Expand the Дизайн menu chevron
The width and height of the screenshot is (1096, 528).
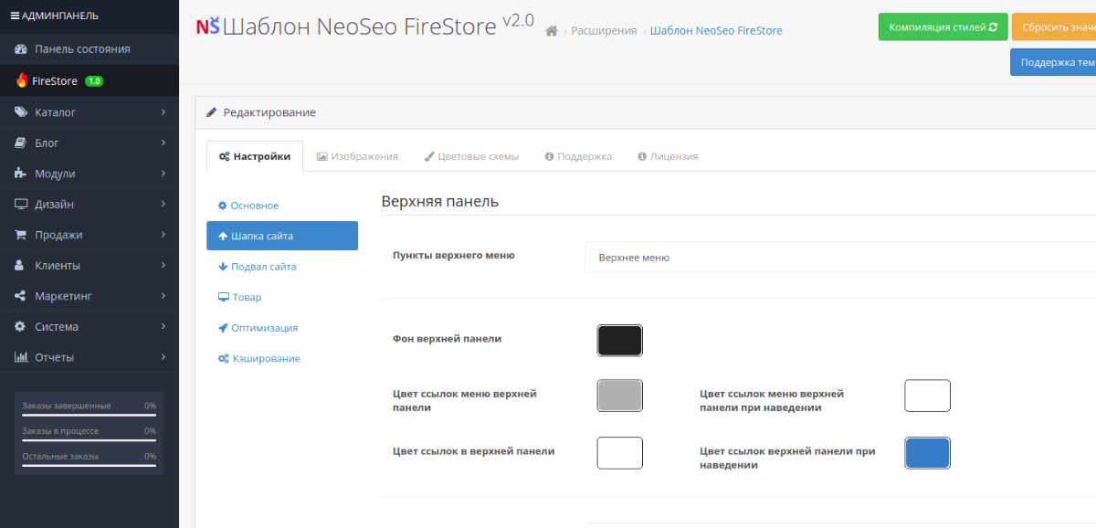point(163,205)
